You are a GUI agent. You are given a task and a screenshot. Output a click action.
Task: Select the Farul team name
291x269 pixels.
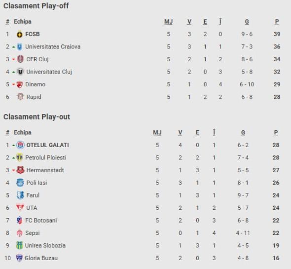tap(33, 195)
